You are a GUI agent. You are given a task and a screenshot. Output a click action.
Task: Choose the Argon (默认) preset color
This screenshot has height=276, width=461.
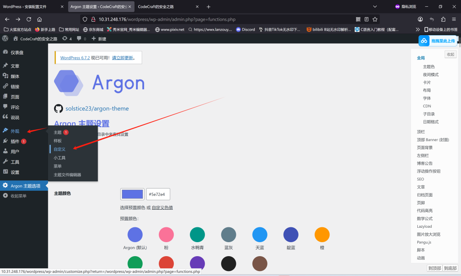135,235
